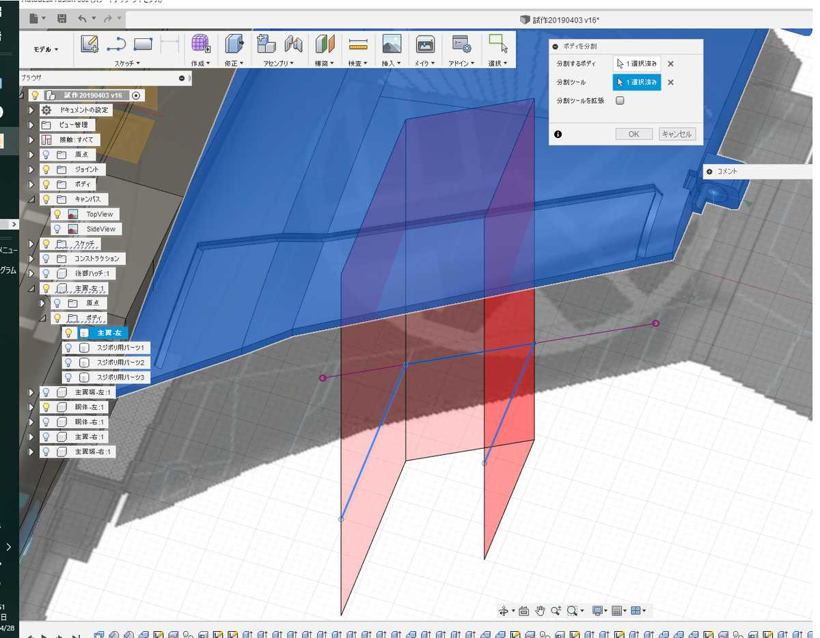This screenshot has width=820, height=638.
Task: Open the 修正 toolbar menu
Action: click(x=234, y=64)
